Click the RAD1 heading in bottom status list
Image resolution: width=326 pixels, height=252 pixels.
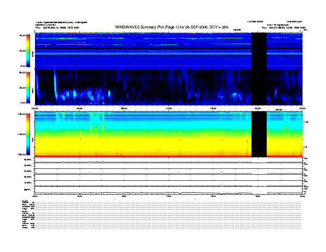[25, 212]
